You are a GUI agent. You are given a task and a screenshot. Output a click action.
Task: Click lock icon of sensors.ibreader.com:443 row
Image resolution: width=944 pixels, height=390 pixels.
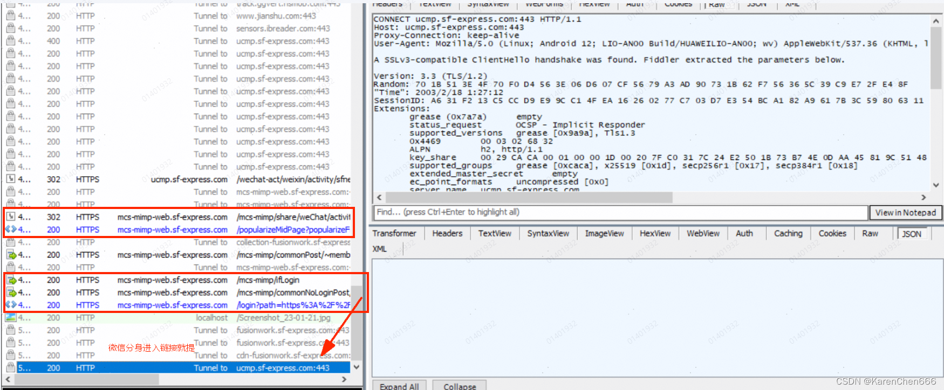coord(10,28)
